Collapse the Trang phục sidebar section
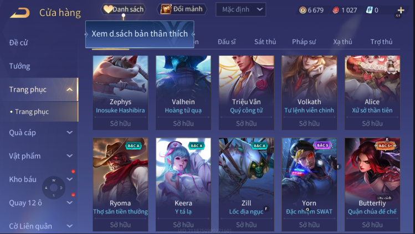 (70, 90)
